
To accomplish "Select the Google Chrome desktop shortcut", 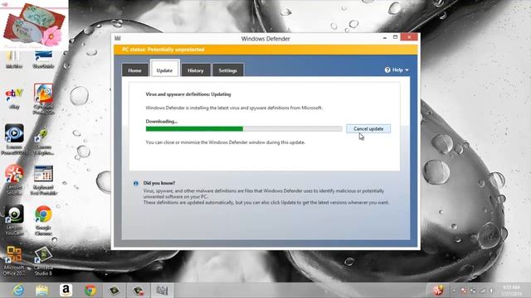I will click(43, 220).
